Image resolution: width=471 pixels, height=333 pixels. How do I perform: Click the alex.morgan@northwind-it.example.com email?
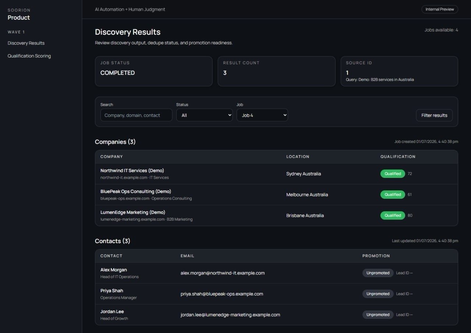pyautogui.click(x=223, y=273)
